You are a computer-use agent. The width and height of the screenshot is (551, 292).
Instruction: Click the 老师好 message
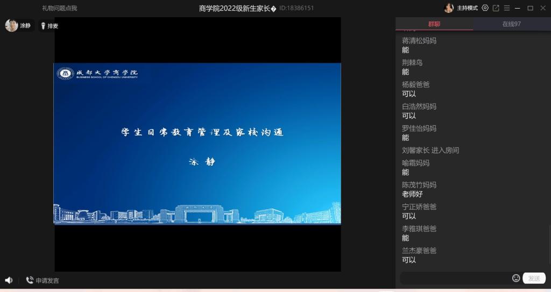coord(412,194)
